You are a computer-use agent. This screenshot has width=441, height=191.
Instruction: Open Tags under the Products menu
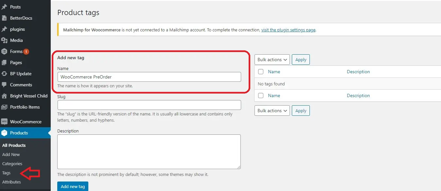pyautogui.click(x=7, y=173)
